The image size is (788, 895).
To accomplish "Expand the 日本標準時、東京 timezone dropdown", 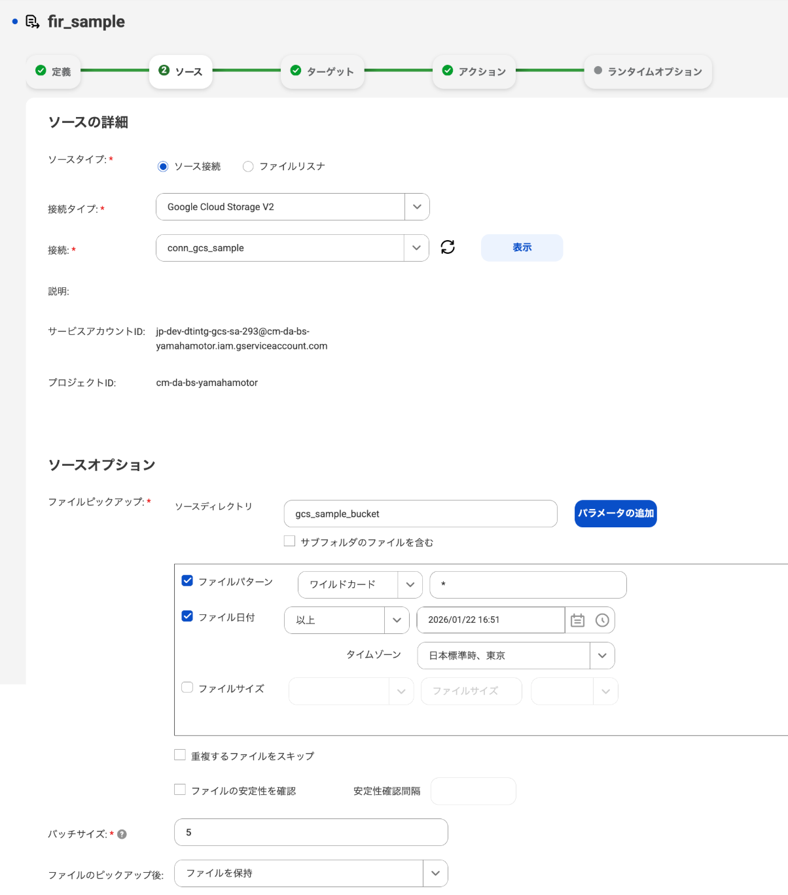I will pyautogui.click(x=602, y=656).
